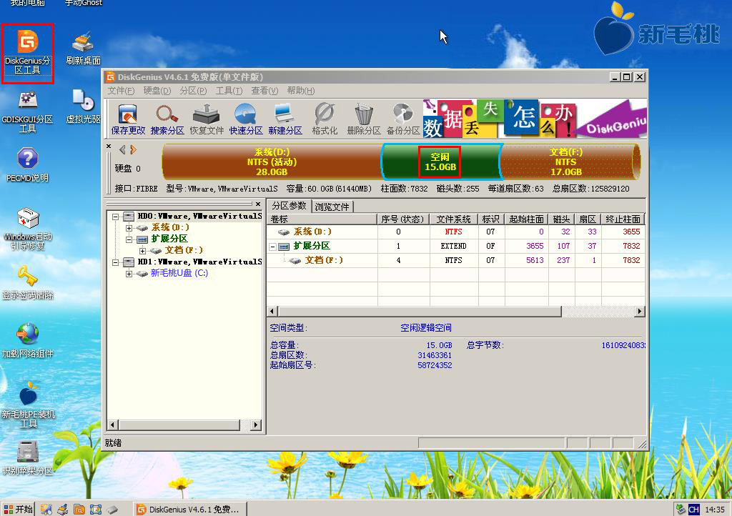
Task: Switch to the 分区参数 tab
Action: coord(289,206)
